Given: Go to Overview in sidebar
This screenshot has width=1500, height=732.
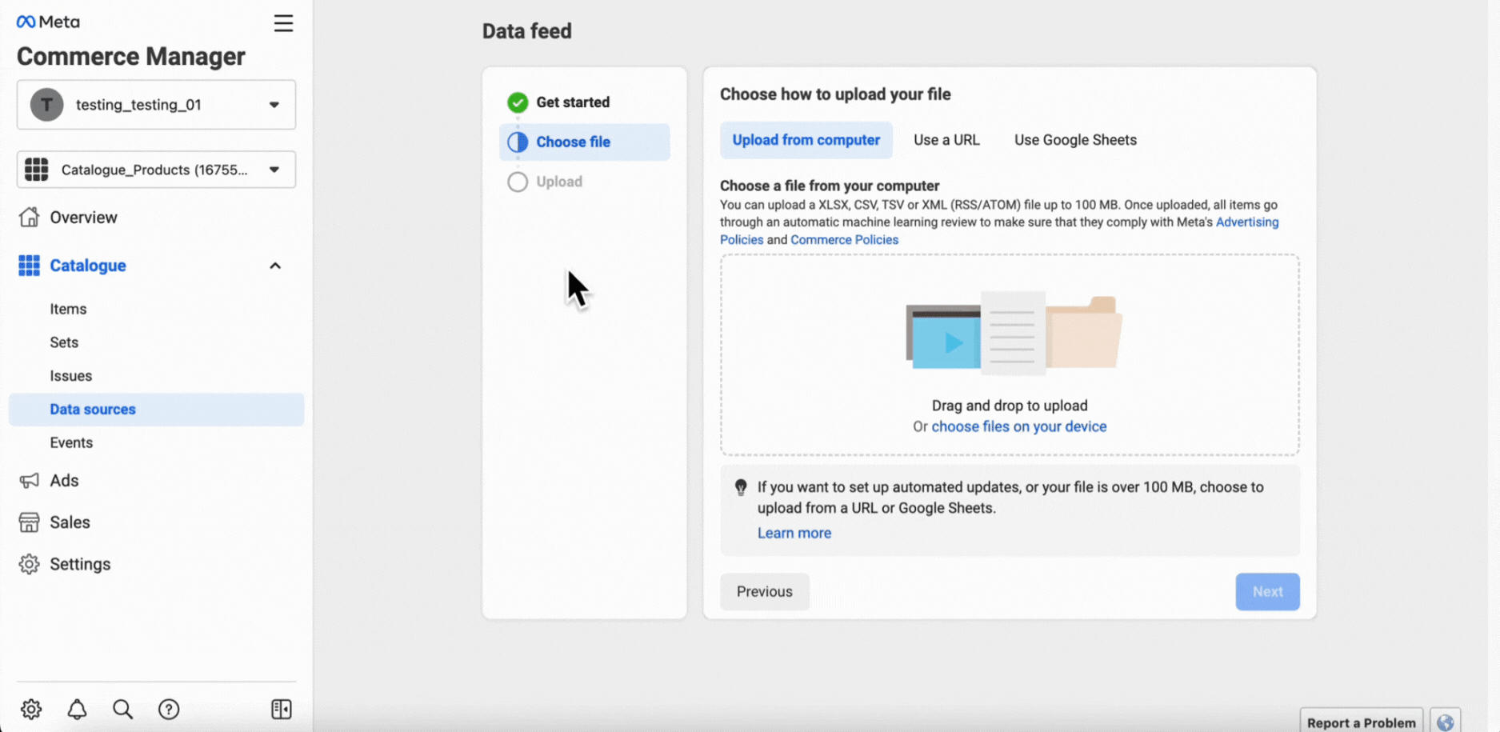Looking at the screenshot, I should click(83, 217).
